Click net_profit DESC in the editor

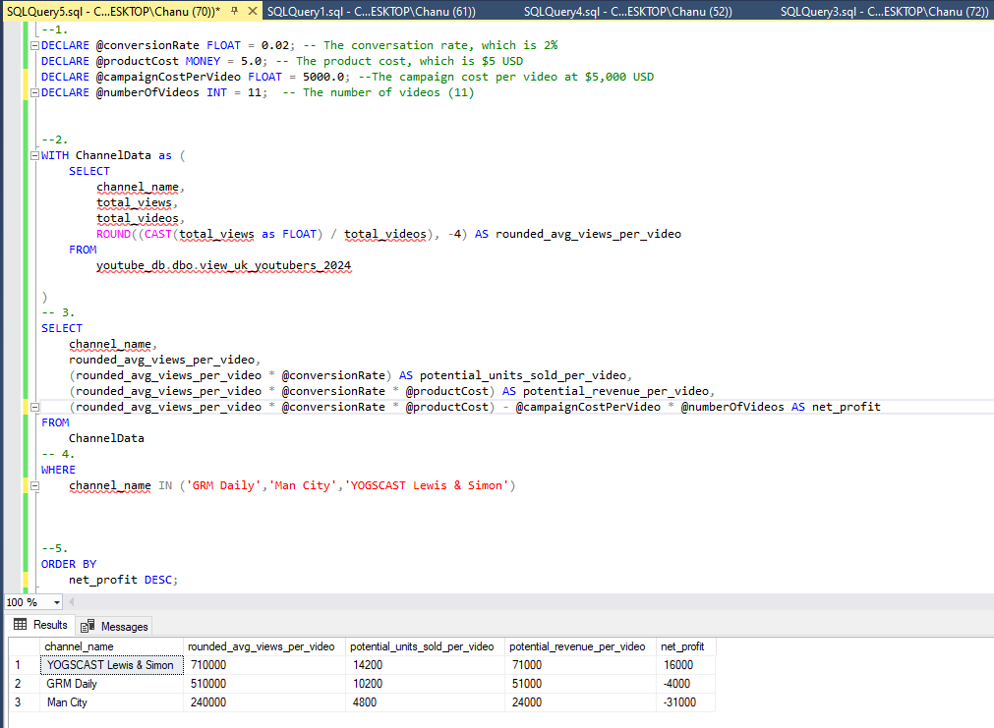click(122, 580)
